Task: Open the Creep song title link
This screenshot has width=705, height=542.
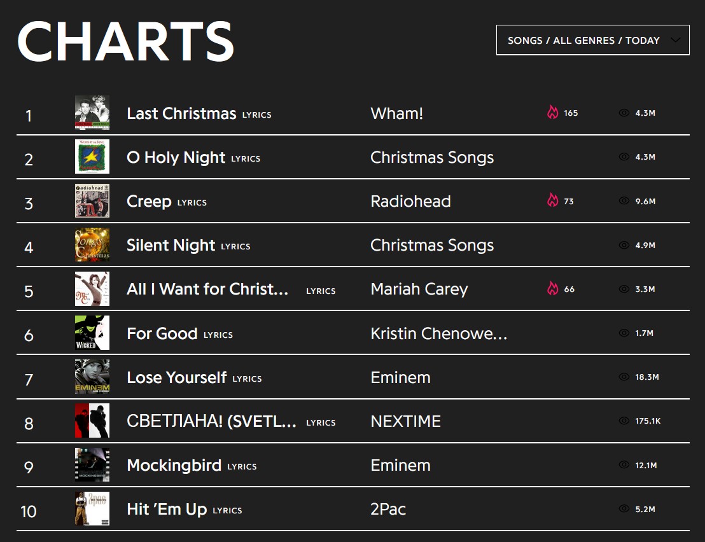Action: tap(149, 201)
